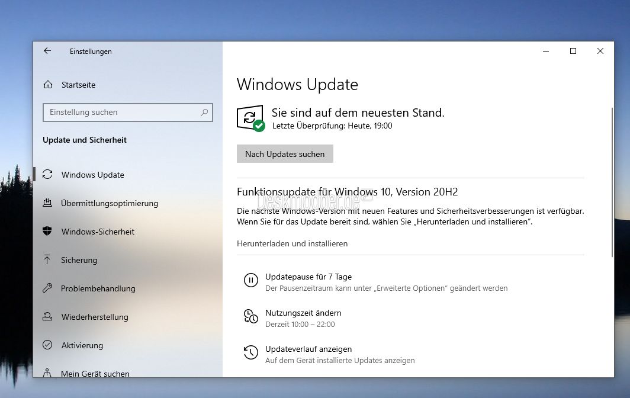This screenshot has width=630, height=398.
Task: Open Nutzungszeit ändern option
Action: (303, 313)
